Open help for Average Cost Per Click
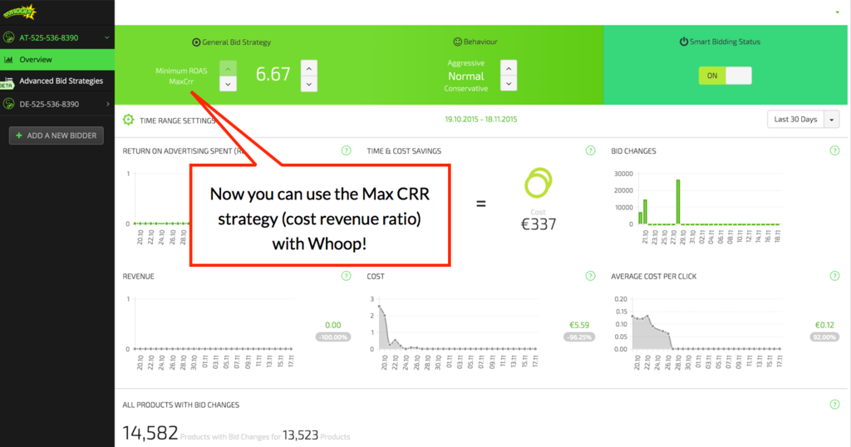The width and height of the screenshot is (851, 447). coord(834,276)
